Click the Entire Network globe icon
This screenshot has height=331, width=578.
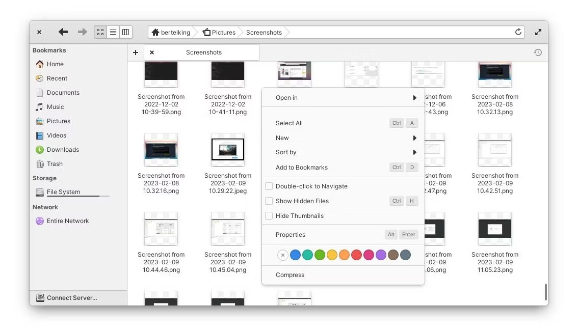pyautogui.click(x=39, y=221)
